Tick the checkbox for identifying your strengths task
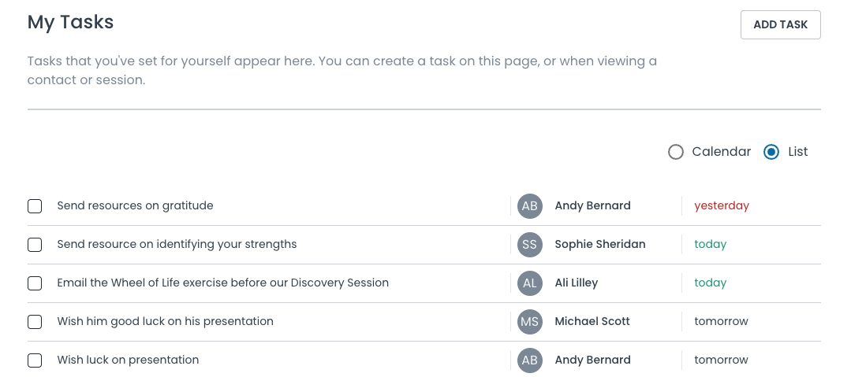The image size is (851, 377). coord(35,245)
